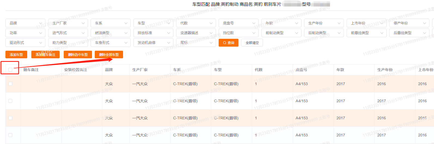Open the 前悬挂类型 filter dropdown
The image size is (434, 144).
click(x=366, y=33)
